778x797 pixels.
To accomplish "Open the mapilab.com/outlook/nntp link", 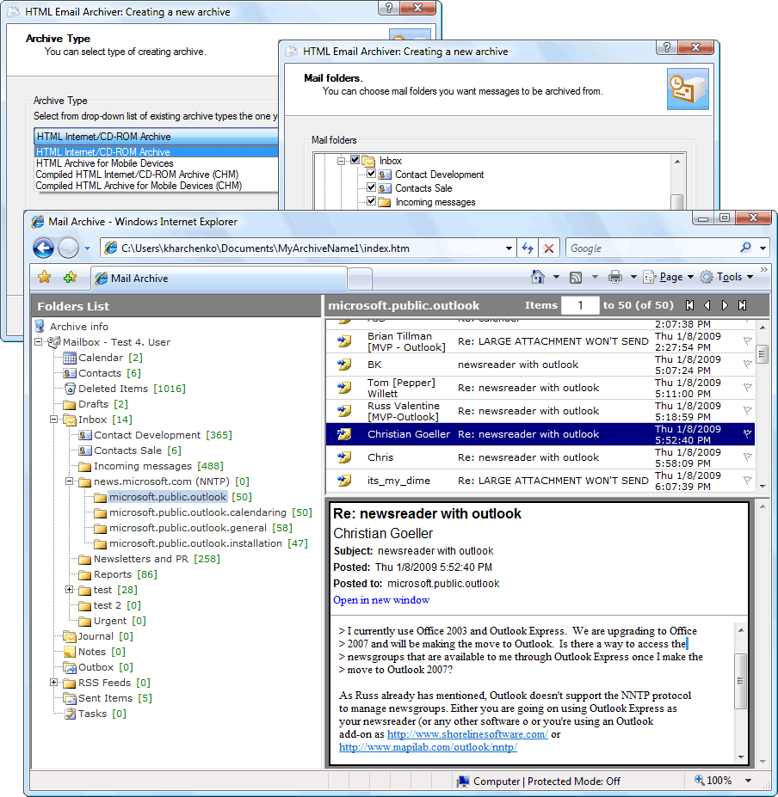I will (x=428, y=746).
